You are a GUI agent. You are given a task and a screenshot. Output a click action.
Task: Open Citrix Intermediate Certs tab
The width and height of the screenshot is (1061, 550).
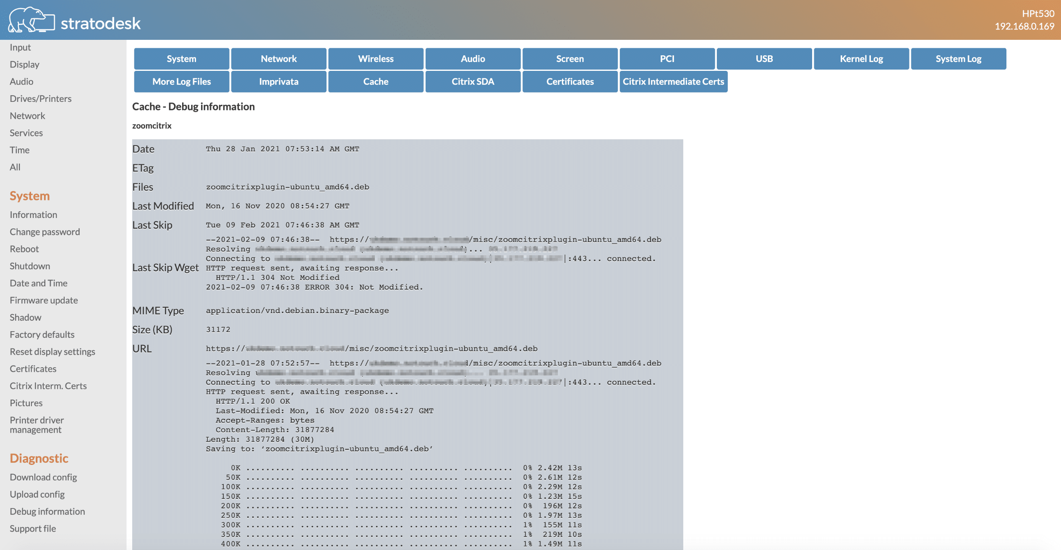point(674,81)
